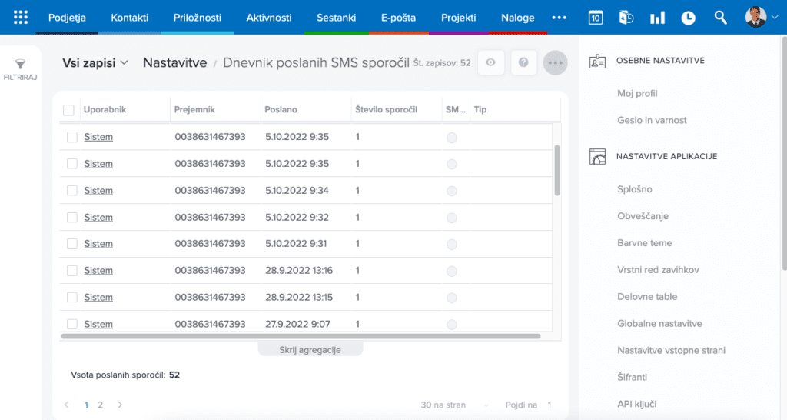Click the help question mark button
Screen dimensions: 787x420
pos(523,62)
